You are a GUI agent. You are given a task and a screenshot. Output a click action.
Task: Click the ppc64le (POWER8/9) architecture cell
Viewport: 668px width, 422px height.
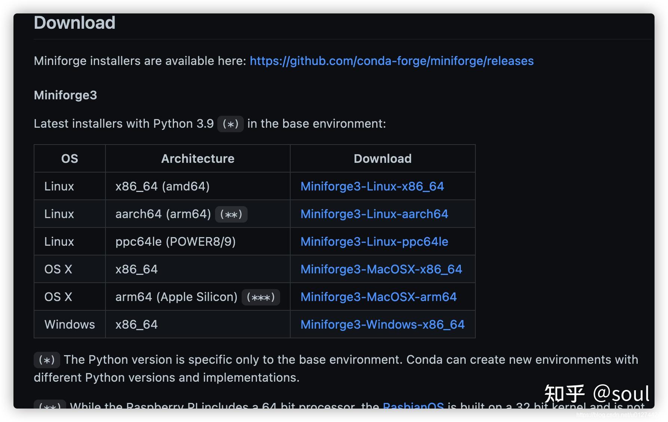click(x=175, y=242)
